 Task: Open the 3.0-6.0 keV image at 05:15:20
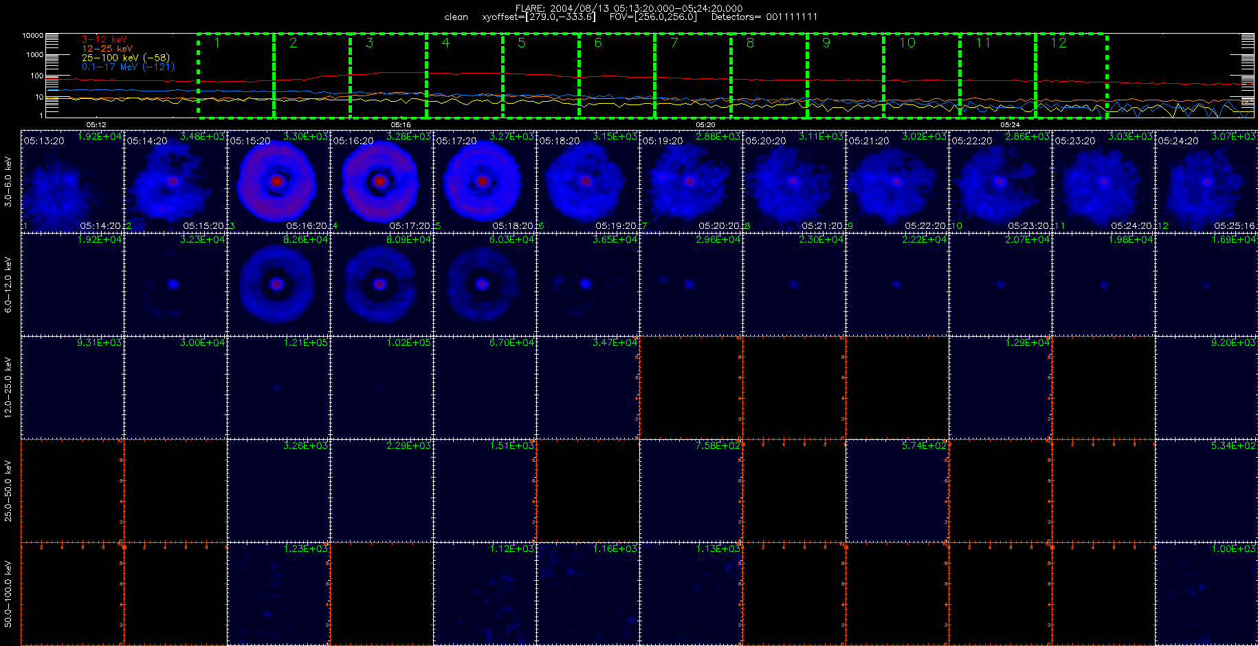pyautogui.click(x=278, y=181)
